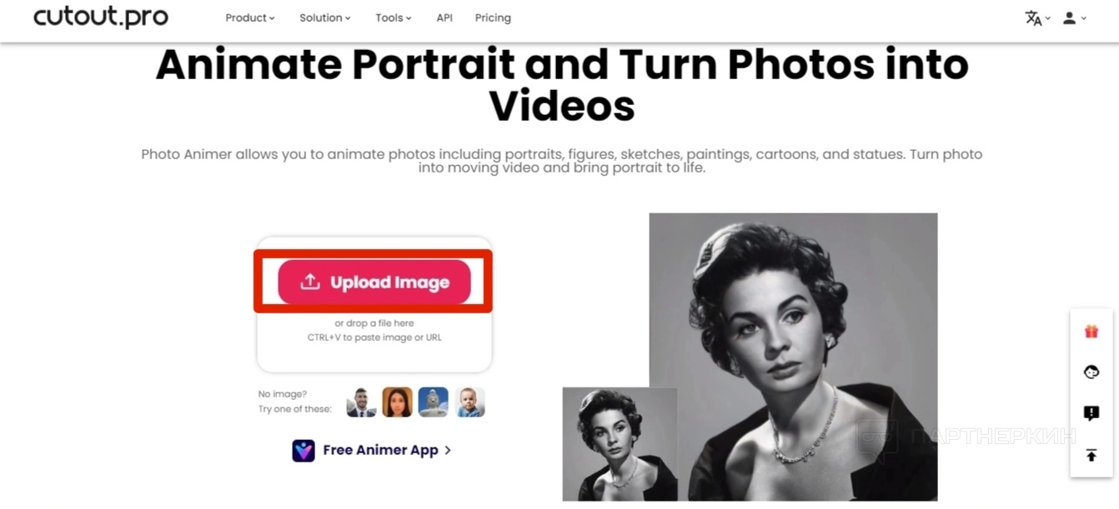Image resolution: width=1119 pixels, height=509 pixels.
Task: Open the API menu item
Action: click(x=444, y=17)
